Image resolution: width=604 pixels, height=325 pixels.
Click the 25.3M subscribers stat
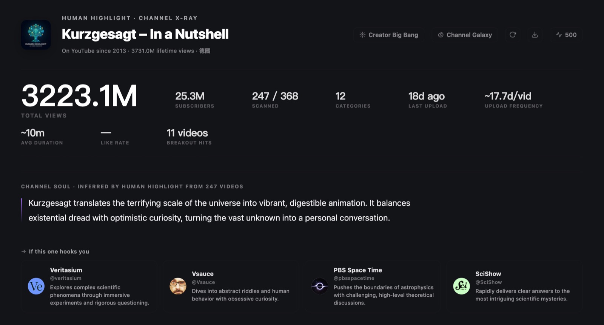point(194,100)
